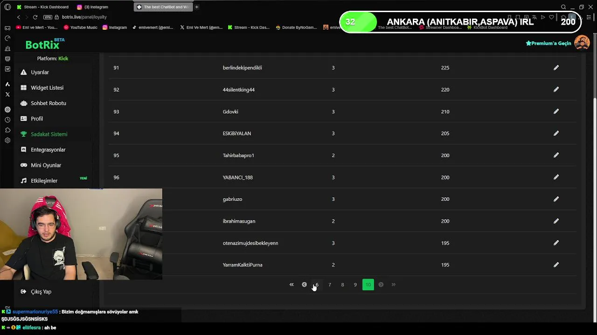This screenshot has height=335, width=597.
Task: Open the X (Twitter) sidebar panel
Action: point(7,94)
